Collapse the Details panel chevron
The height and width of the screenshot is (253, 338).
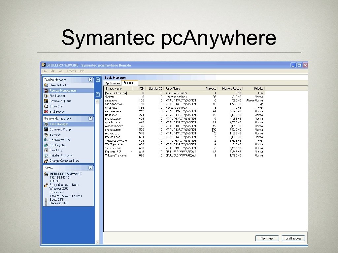[x=90, y=168]
